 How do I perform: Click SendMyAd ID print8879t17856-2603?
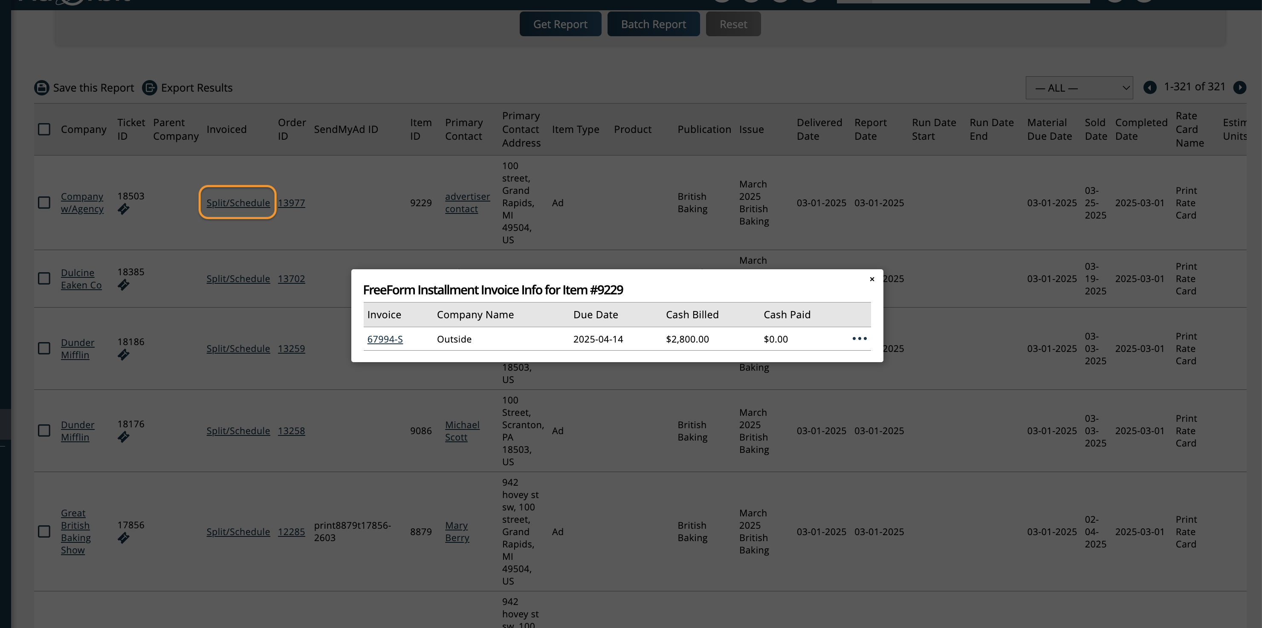point(352,532)
